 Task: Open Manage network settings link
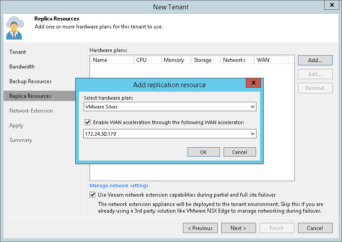click(119, 186)
